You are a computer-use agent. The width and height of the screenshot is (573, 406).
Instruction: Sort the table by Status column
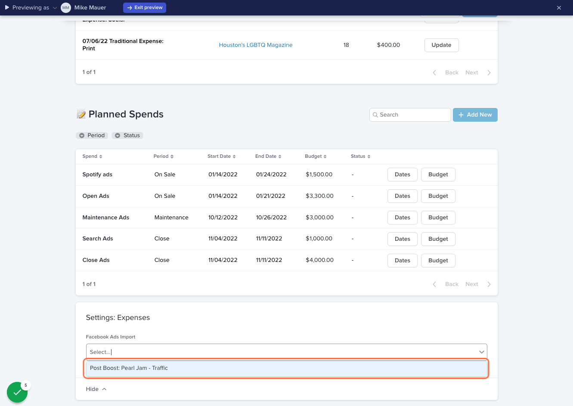[360, 157]
